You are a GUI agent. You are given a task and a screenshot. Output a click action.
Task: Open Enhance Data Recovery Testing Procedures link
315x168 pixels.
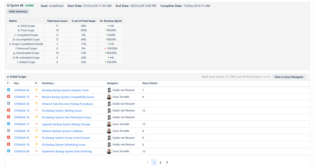click(x=67, y=104)
